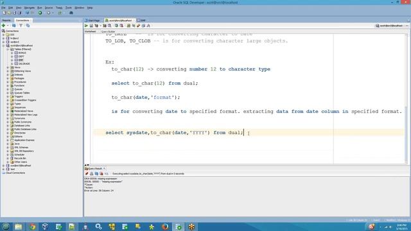Click the Commit icon in worksheet toolbar
The height and width of the screenshot is (231, 411).
116,26
